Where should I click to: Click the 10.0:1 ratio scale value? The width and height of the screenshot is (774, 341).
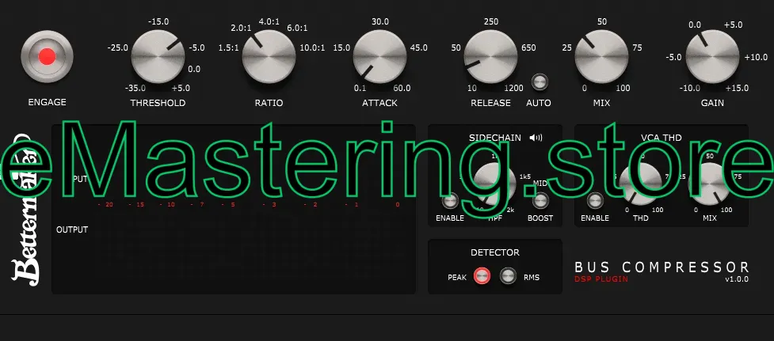coord(312,47)
